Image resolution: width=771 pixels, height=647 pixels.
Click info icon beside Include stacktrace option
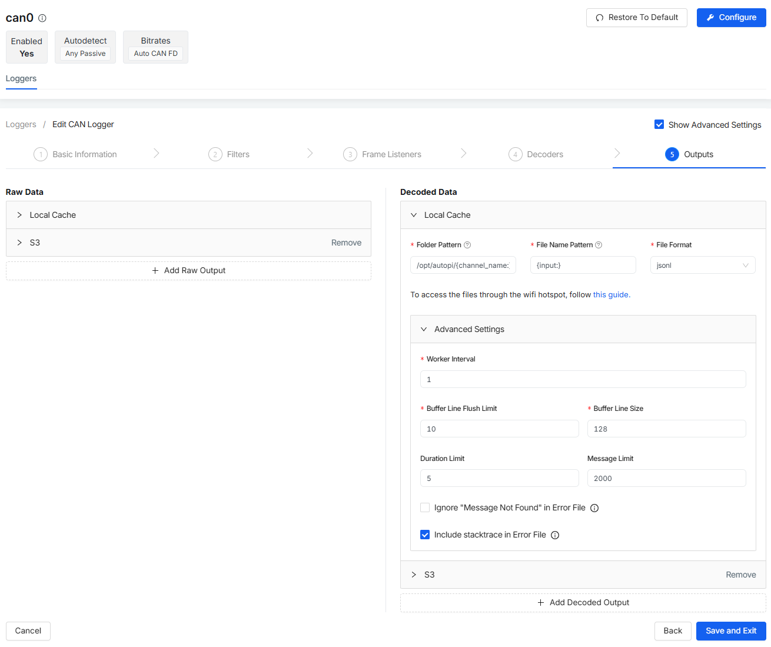555,535
